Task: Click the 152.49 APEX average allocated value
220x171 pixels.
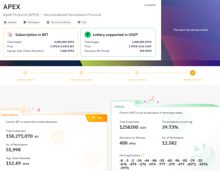Action: coord(18,163)
